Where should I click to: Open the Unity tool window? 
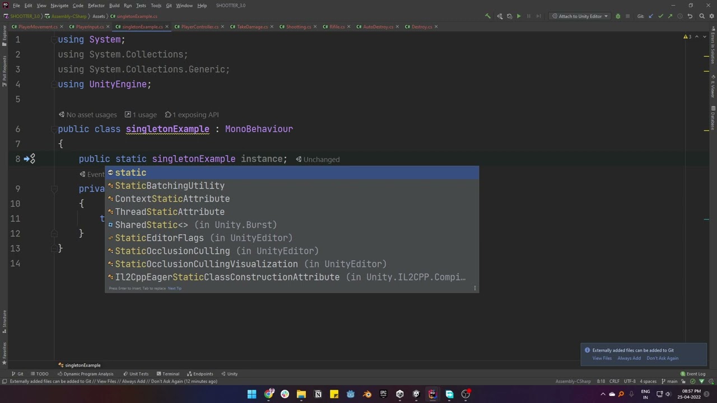(230, 374)
